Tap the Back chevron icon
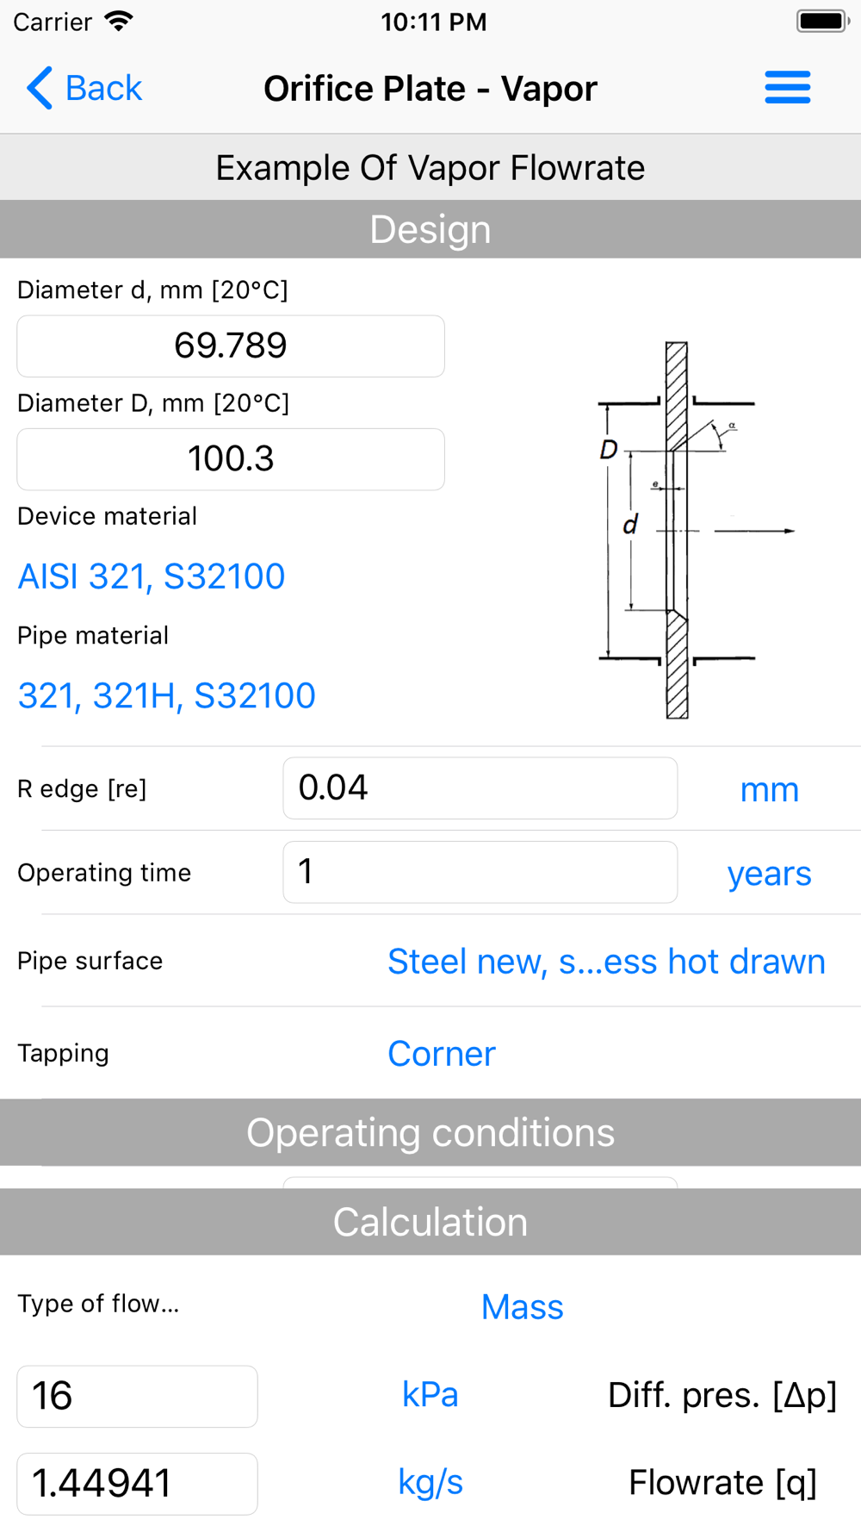 coord(40,88)
